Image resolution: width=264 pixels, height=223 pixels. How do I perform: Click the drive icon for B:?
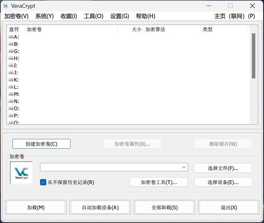tap(11, 44)
